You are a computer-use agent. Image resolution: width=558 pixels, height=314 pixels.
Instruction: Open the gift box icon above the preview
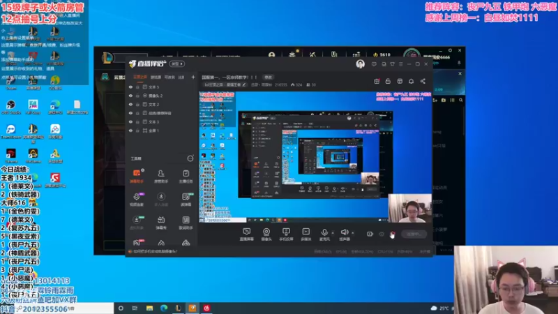pyautogui.click(x=377, y=81)
